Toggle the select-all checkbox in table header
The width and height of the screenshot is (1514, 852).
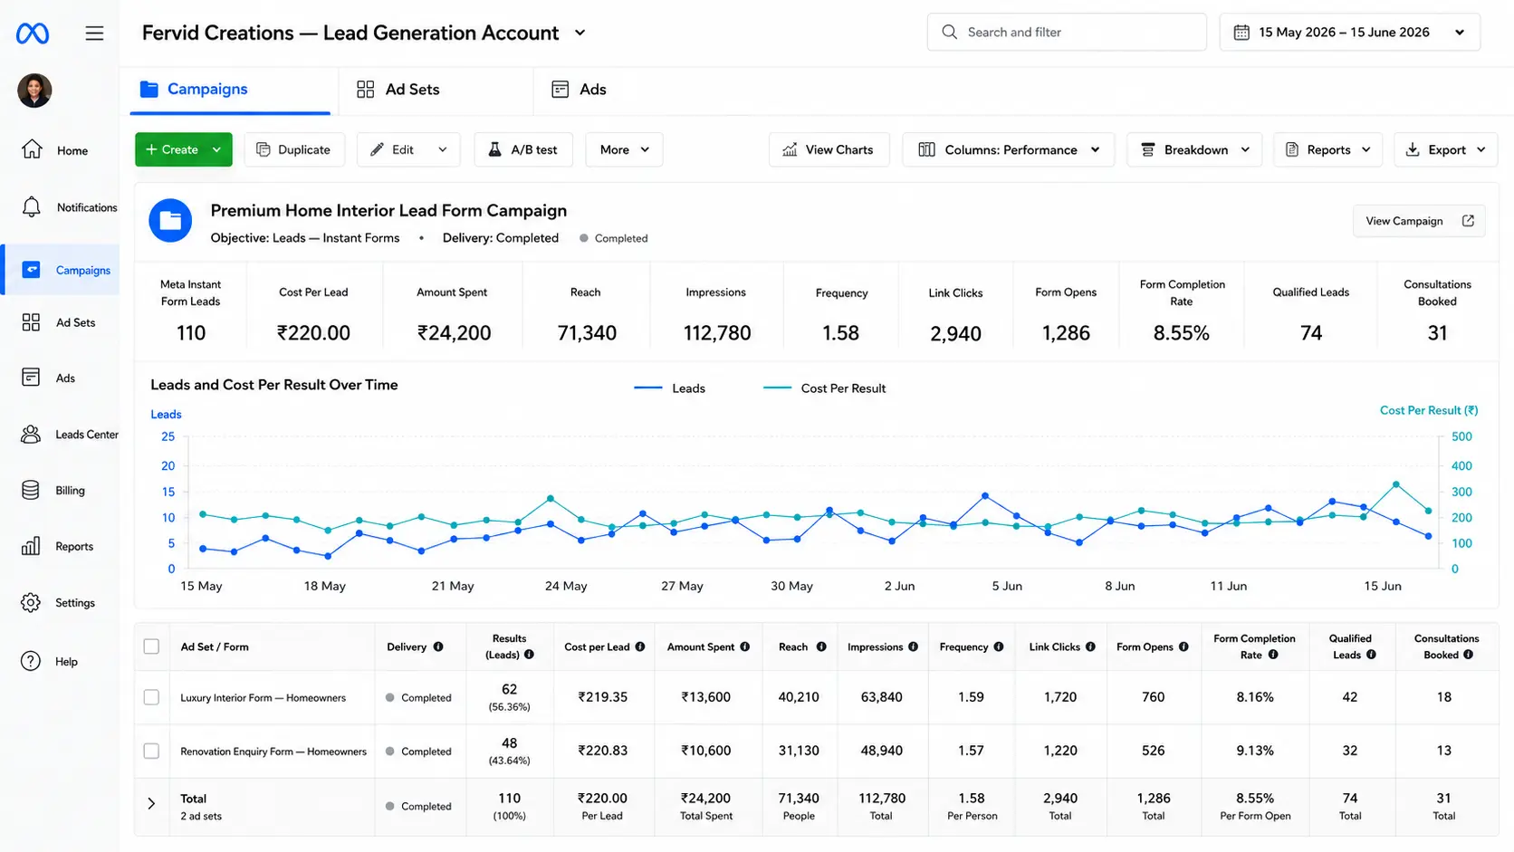151,646
